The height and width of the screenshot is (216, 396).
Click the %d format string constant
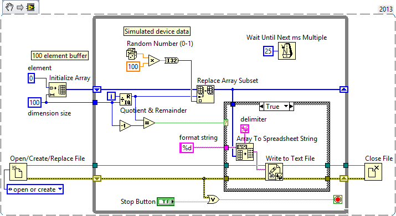[187, 147]
